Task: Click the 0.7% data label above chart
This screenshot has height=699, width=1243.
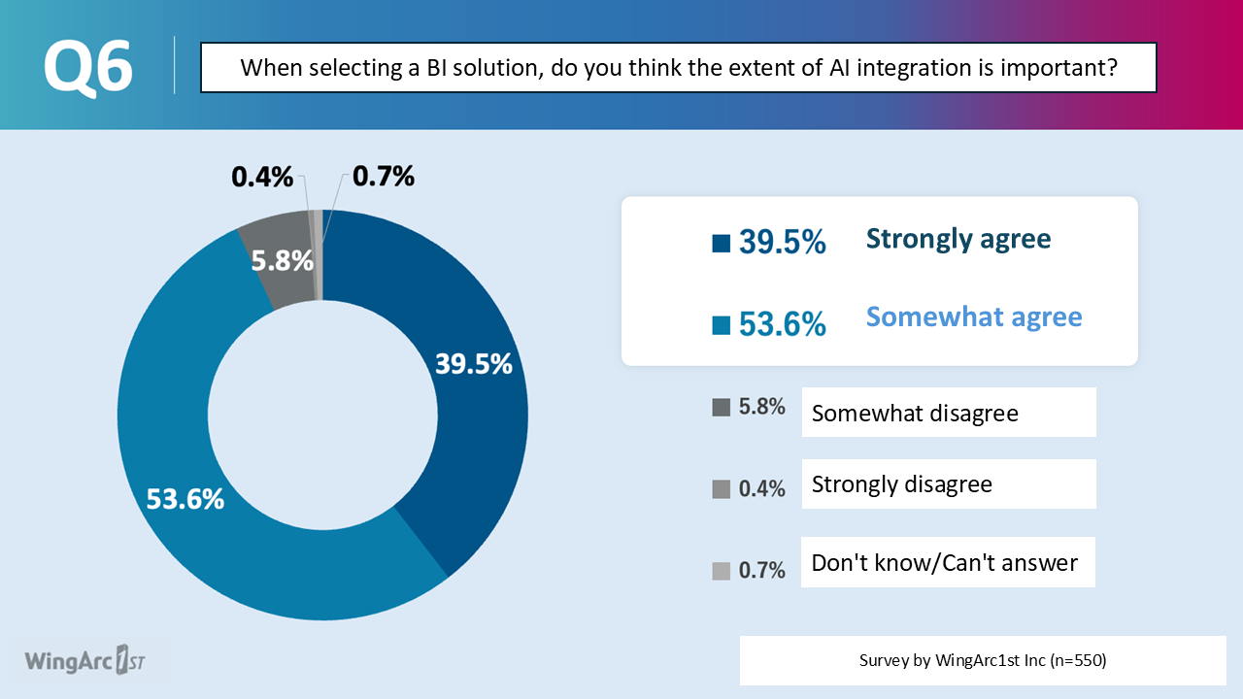Action: click(384, 176)
